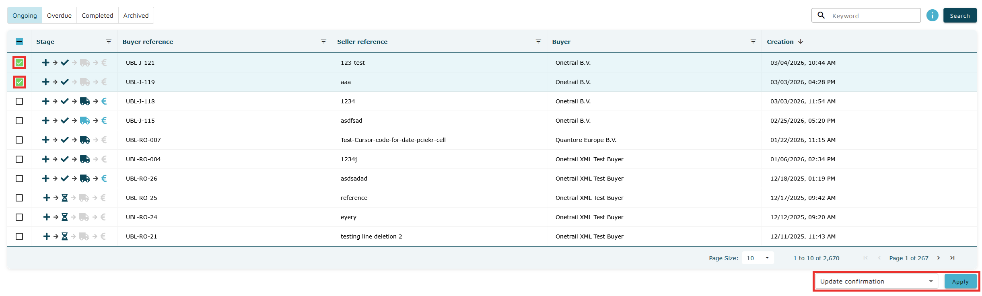Select the 'eyery' seller reference cell
This screenshot has height=296, width=982.
click(439, 217)
